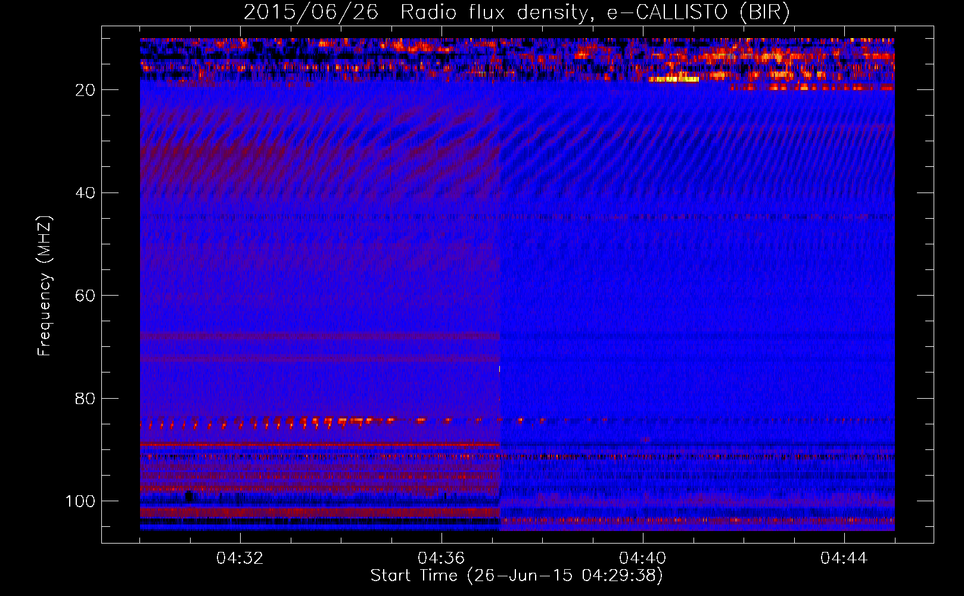
Task: Select the "04:44" time tick label
Action: click(x=844, y=558)
